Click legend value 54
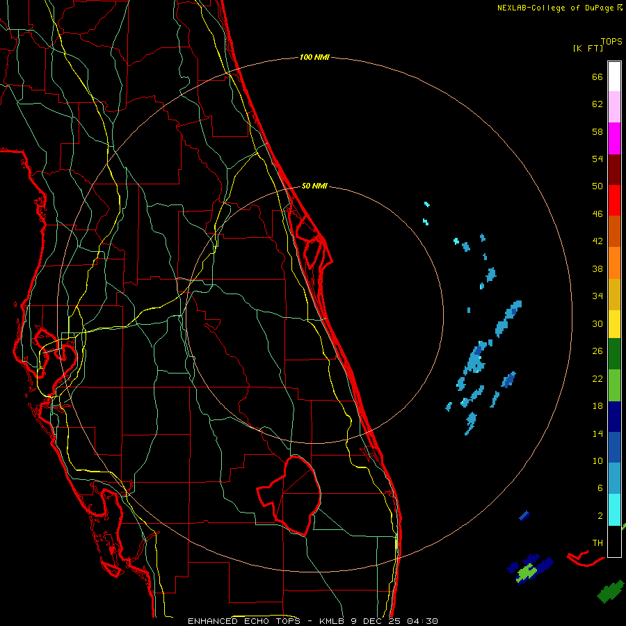The image size is (626, 626). tap(597, 159)
